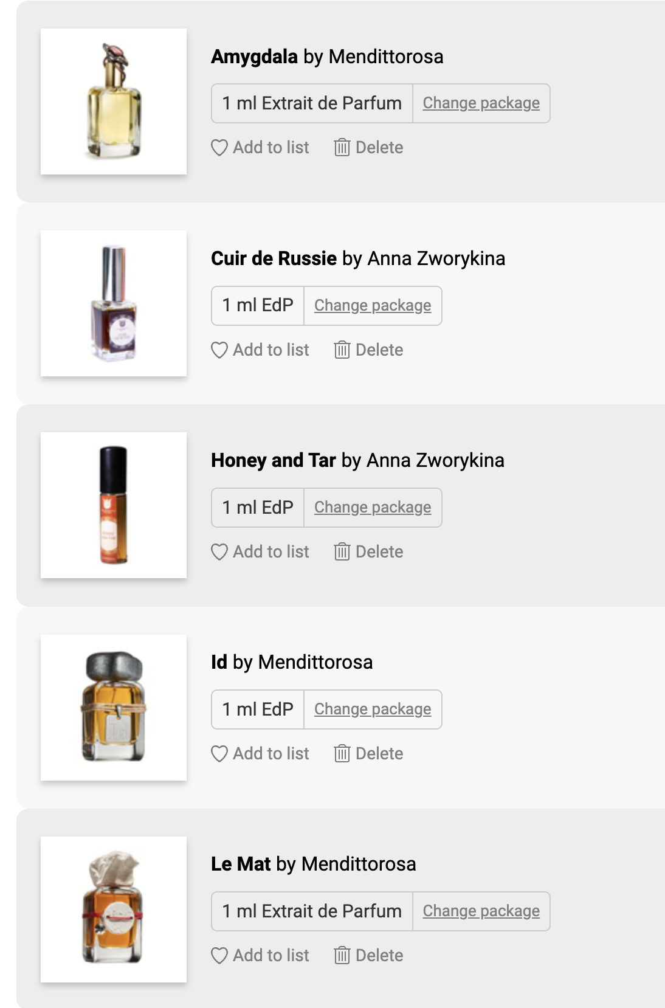Change package for Honey and Tar

click(372, 508)
